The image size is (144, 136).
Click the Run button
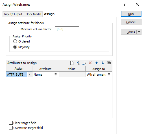coord(131,14)
